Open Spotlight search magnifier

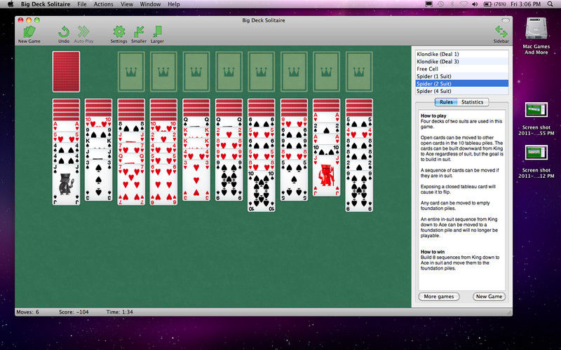coord(550,4)
